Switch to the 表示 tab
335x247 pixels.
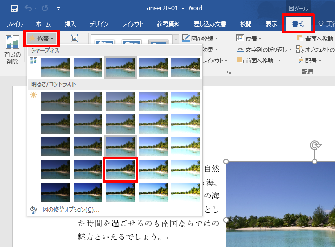pyautogui.click(x=271, y=24)
